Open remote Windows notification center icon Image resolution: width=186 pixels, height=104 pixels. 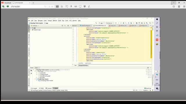click(x=157, y=89)
